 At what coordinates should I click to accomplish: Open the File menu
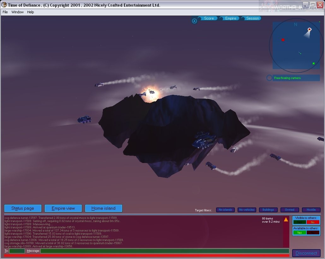pos(5,12)
